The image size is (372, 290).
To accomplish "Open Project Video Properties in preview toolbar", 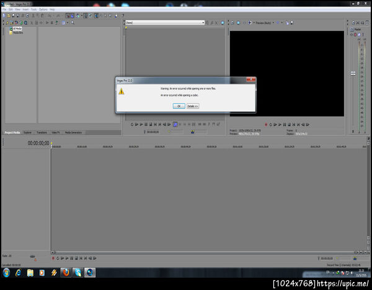I will (232, 23).
